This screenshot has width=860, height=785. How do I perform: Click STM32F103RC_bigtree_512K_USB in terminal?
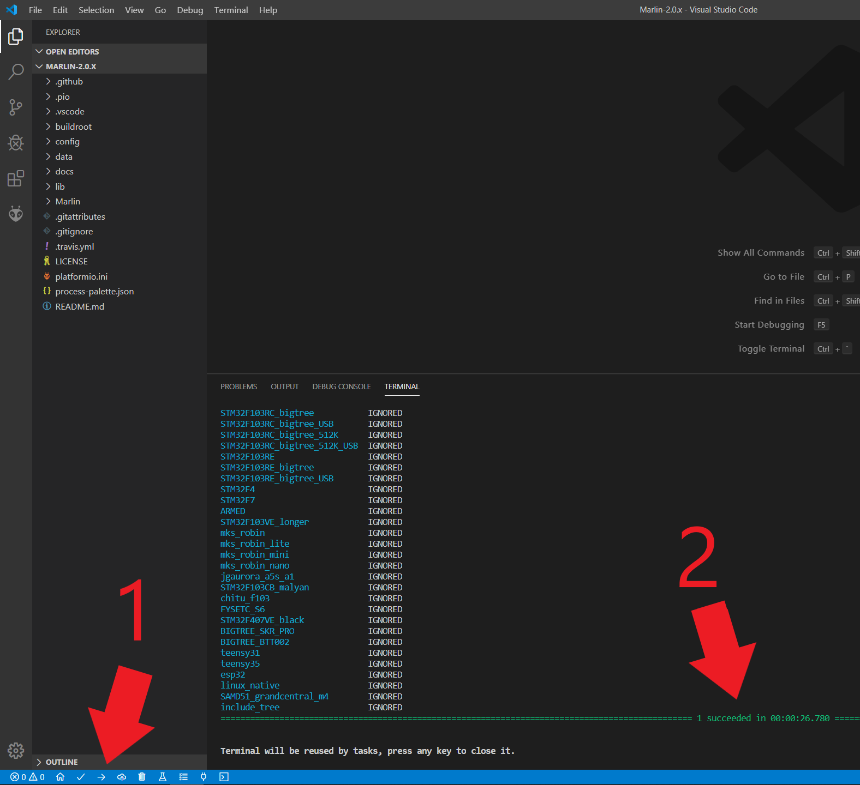[289, 446]
